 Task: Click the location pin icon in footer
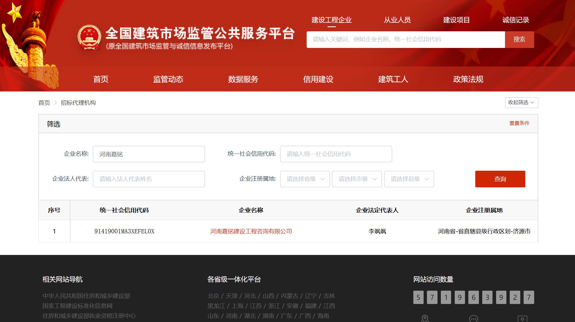(x=425, y=318)
